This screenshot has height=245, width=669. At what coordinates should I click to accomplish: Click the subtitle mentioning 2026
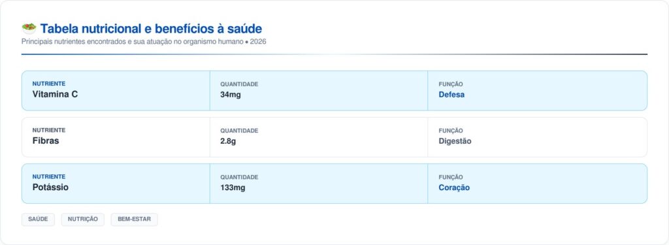144,42
